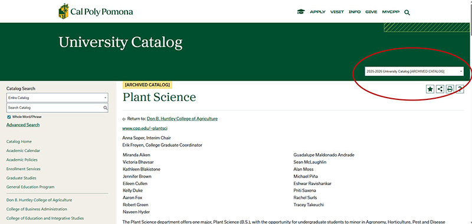Click the name Robert Green

136,205
